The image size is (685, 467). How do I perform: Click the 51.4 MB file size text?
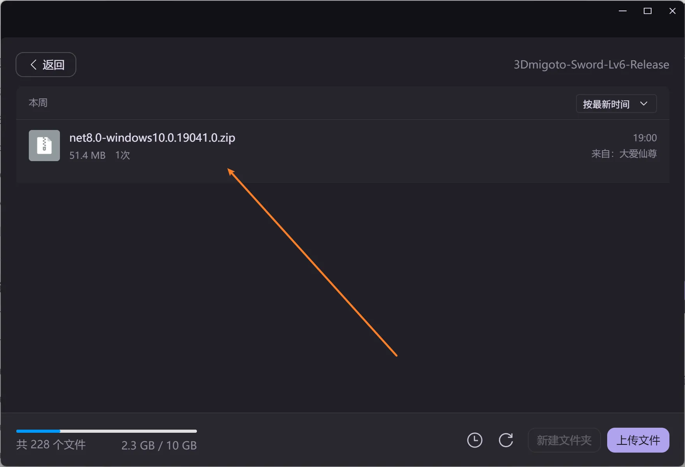pyautogui.click(x=87, y=155)
